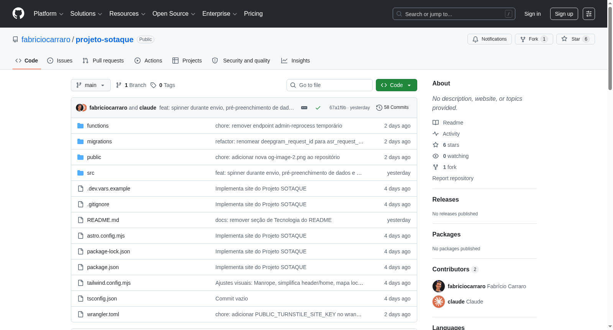Open package.json file
The width and height of the screenshot is (613, 330).
point(103,267)
